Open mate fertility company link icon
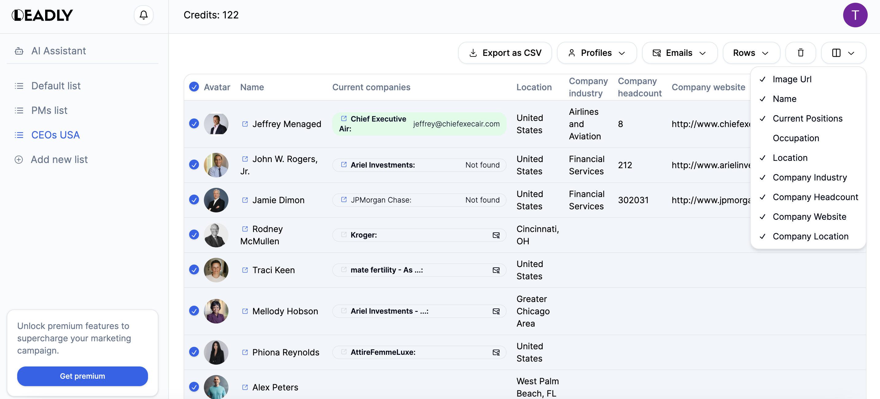The image size is (880, 399). [344, 269]
